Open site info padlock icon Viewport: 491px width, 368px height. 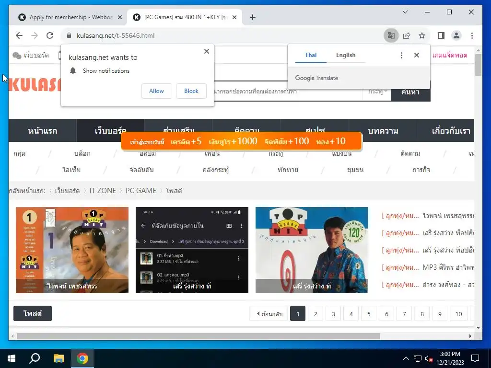coord(69,35)
